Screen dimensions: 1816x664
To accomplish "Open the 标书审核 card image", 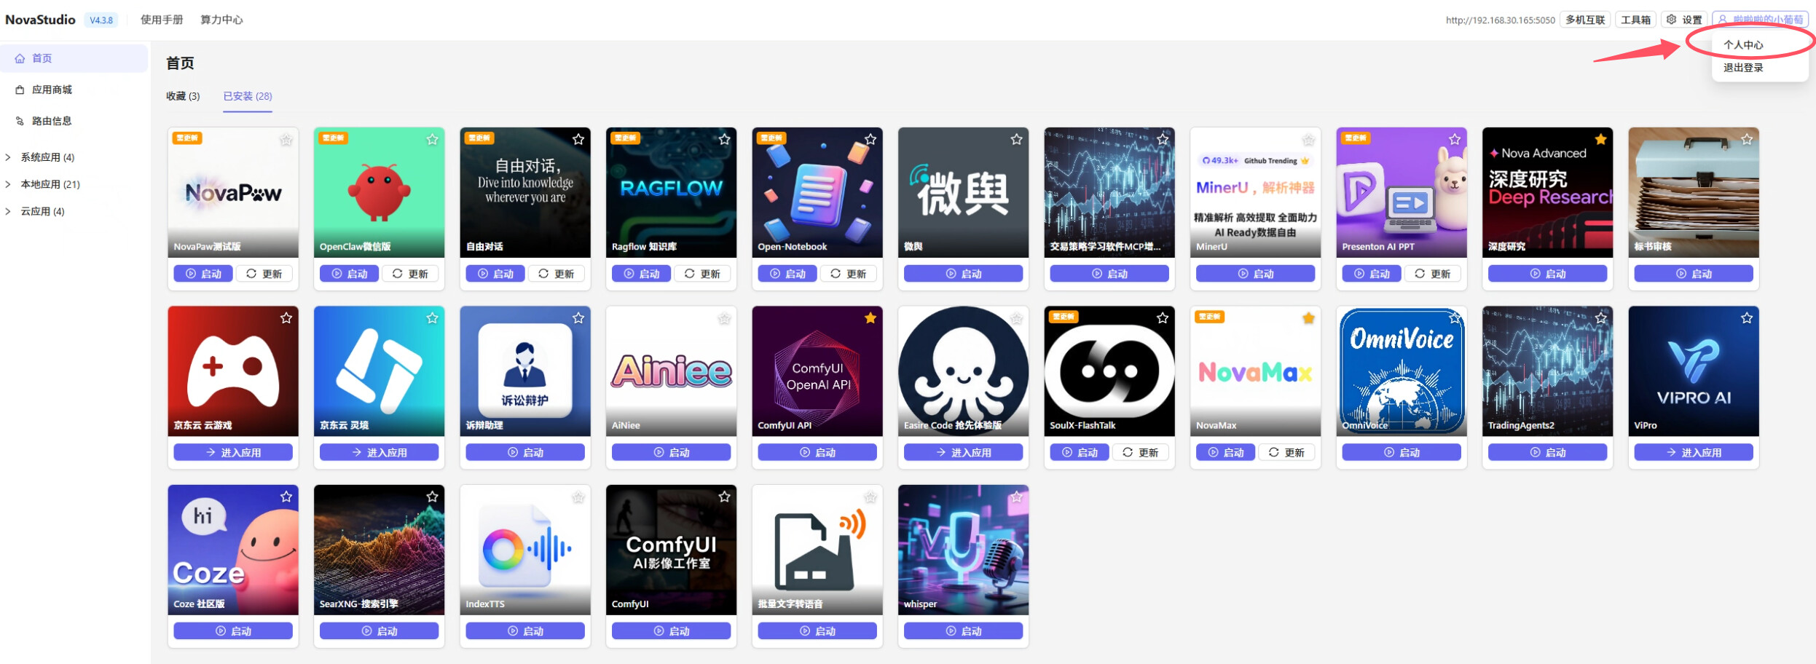I will [1694, 192].
